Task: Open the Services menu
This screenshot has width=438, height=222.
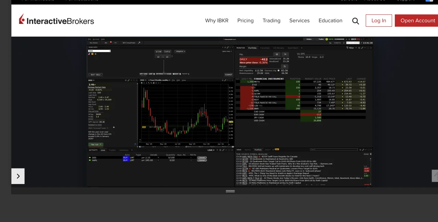Action: [299, 20]
